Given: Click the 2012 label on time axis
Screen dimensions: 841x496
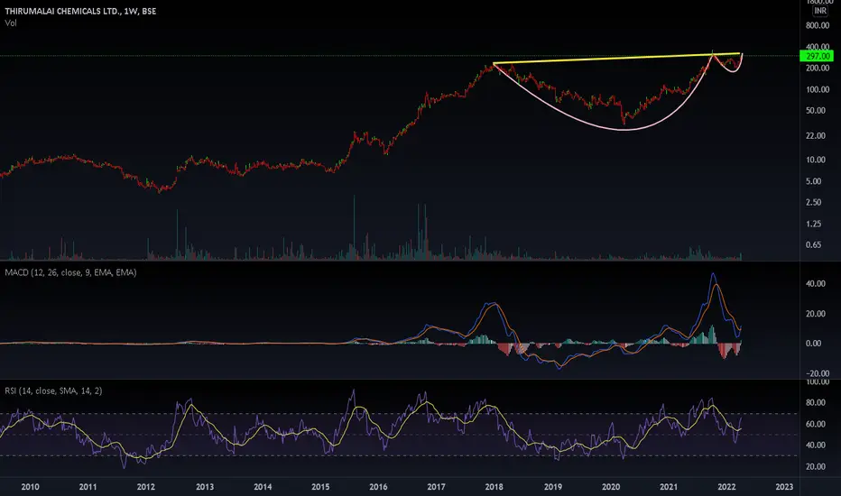Looking at the screenshot, I should (x=146, y=487).
